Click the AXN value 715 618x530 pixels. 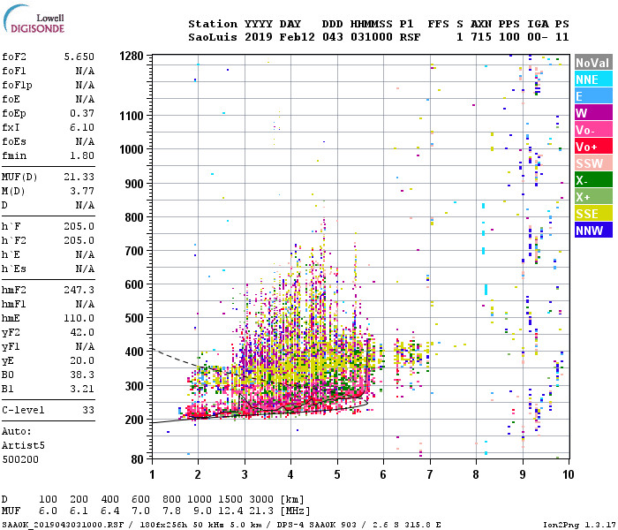[481, 37]
